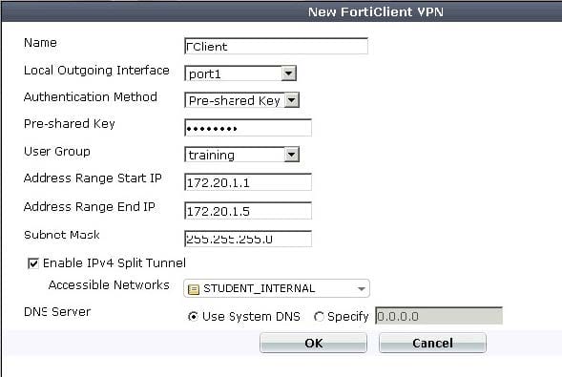562x377 pixels.
Task: Click the Pre-shared Key text in Authentication Method
Action: coord(235,101)
